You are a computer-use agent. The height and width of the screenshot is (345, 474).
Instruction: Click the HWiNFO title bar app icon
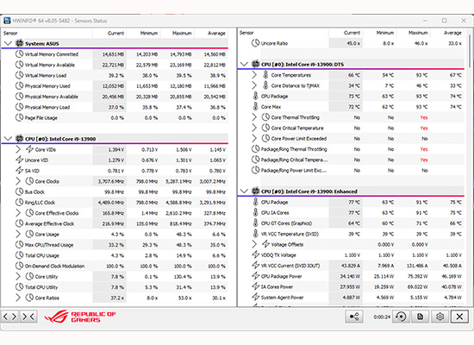pos(7,21)
